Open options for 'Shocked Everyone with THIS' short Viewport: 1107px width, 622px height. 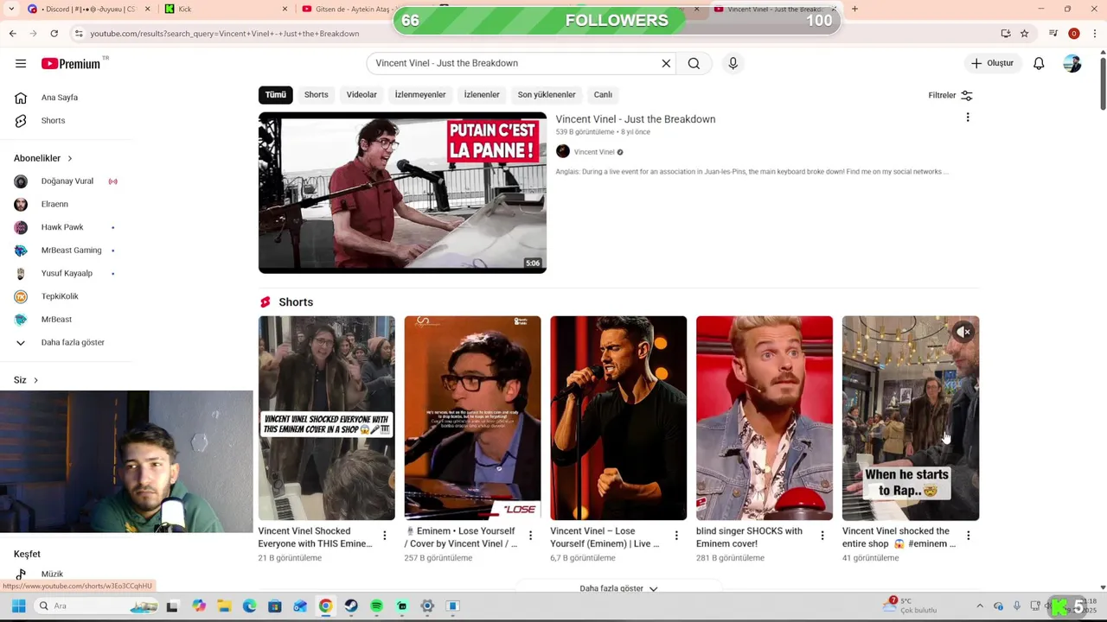click(385, 536)
